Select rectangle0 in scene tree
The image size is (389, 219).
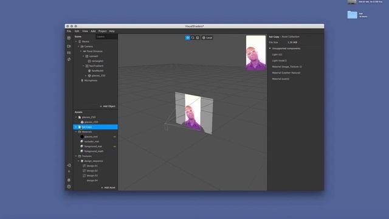[97, 61]
